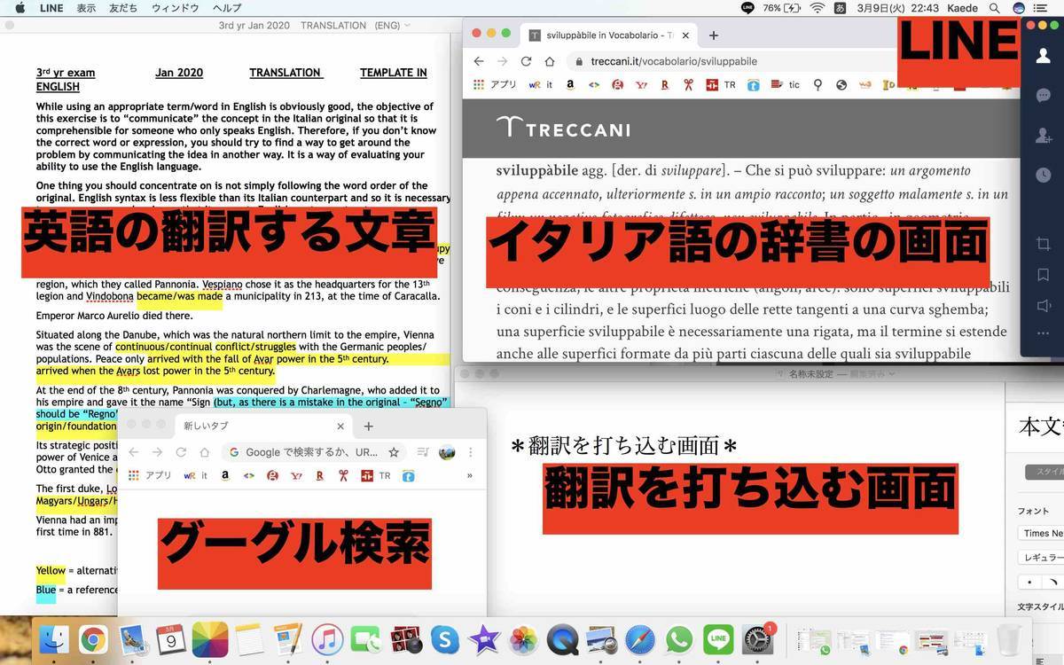Viewport: 1064px width, 665px height.
Task: Open the Amazon bookmark in Treccani browser window
Action: coord(570,85)
